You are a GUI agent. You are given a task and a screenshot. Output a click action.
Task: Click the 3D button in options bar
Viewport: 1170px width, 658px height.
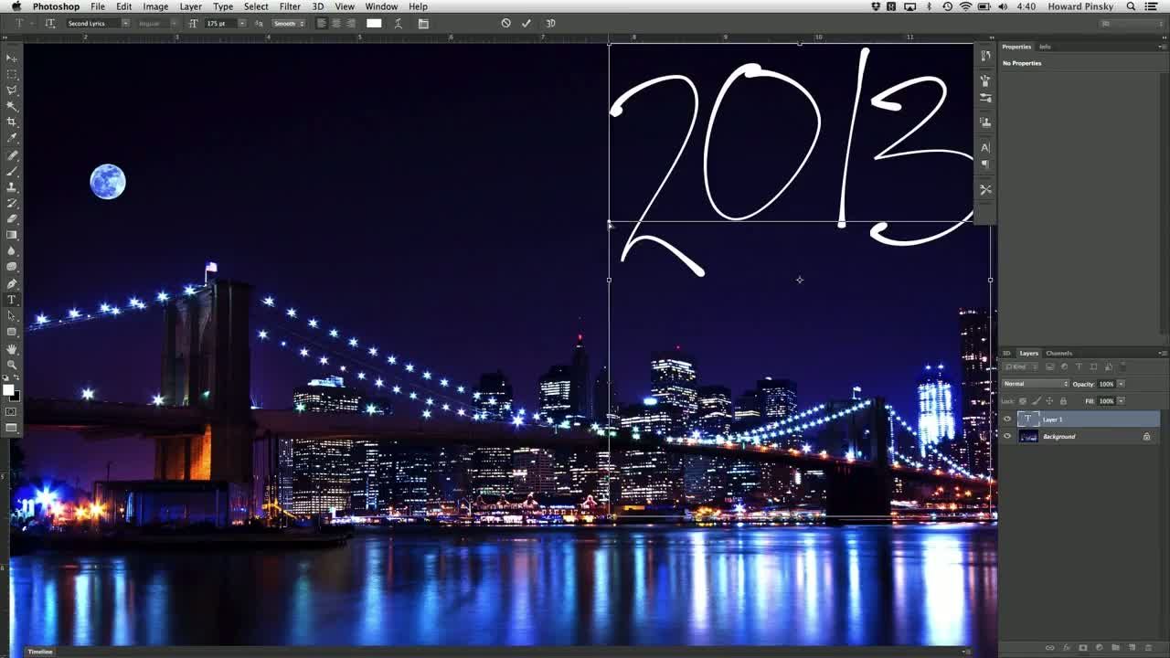pyautogui.click(x=550, y=23)
